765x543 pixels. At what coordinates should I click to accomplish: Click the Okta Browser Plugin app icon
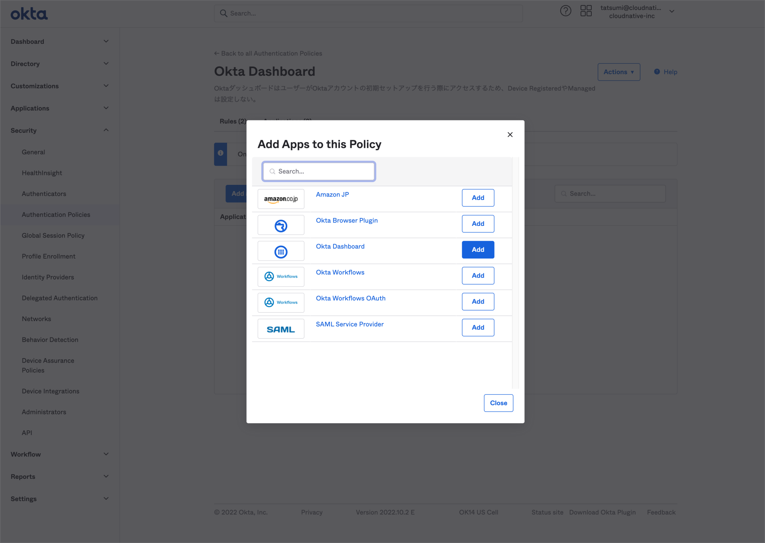(x=280, y=225)
